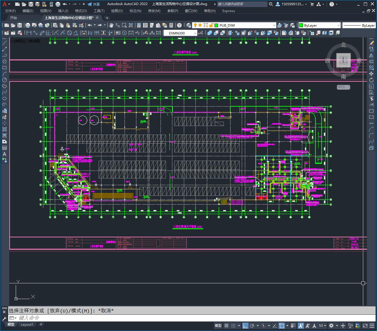Click the Linear dimension tool
377x331 pixels.
29,33
